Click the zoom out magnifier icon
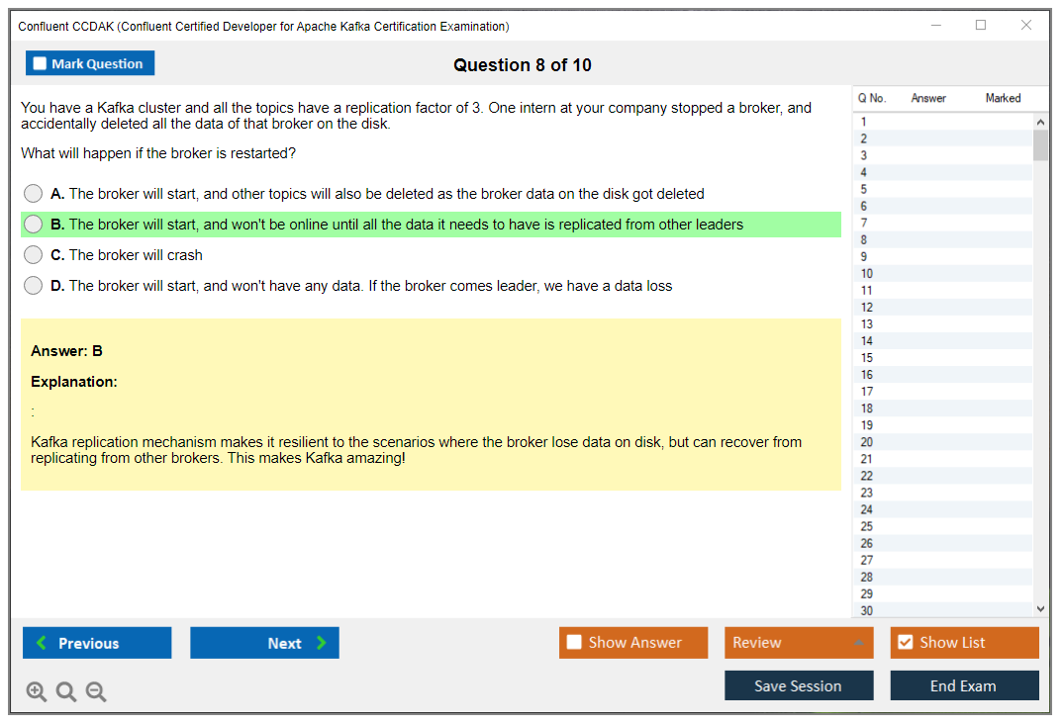Screen dimensions: 1064x727 (x=96, y=691)
